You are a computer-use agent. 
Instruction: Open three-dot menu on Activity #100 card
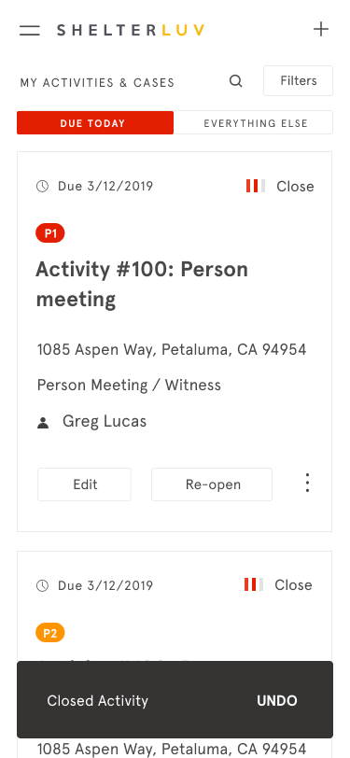tap(307, 484)
